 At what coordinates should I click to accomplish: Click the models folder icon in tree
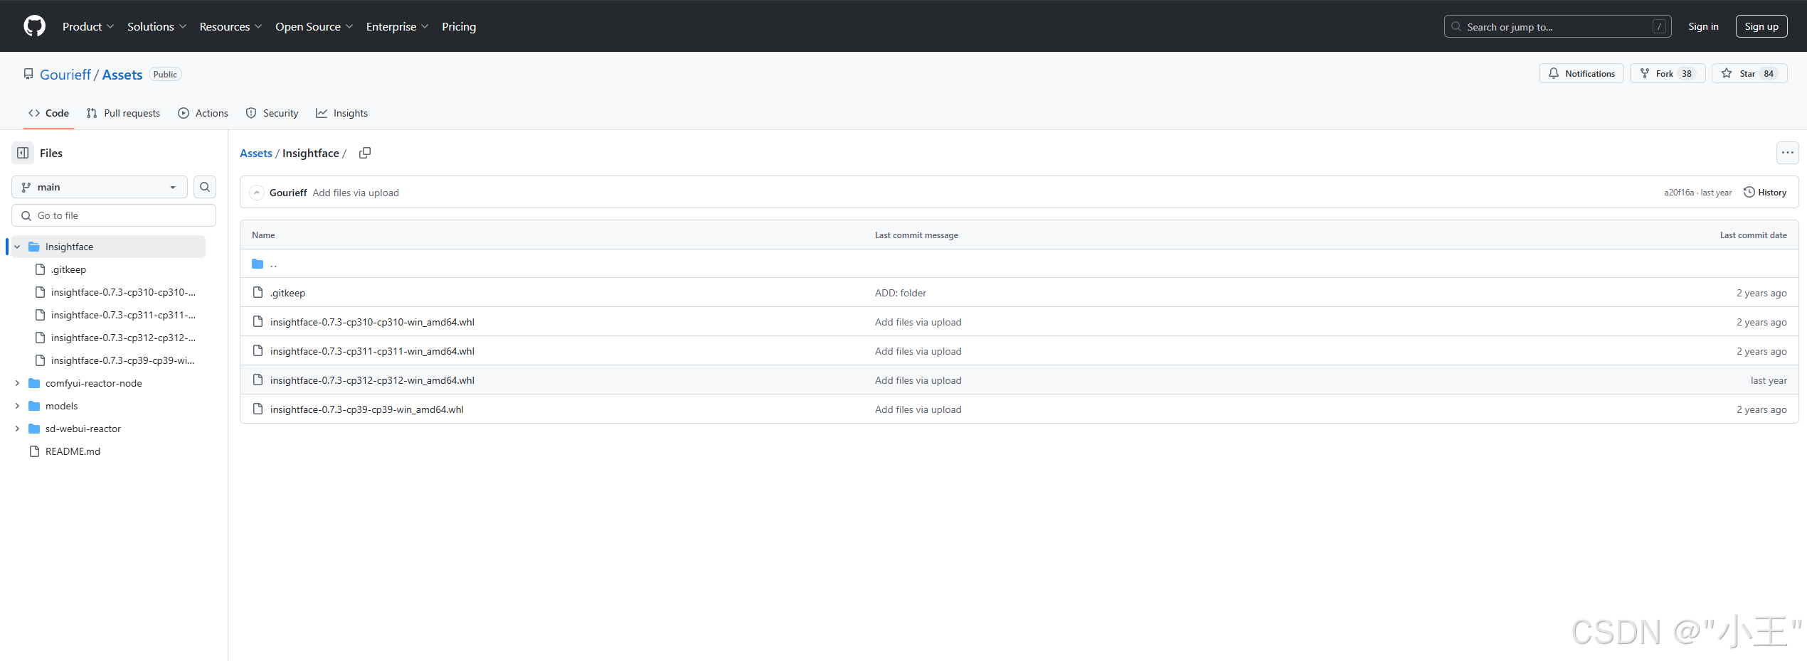pyautogui.click(x=34, y=406)
